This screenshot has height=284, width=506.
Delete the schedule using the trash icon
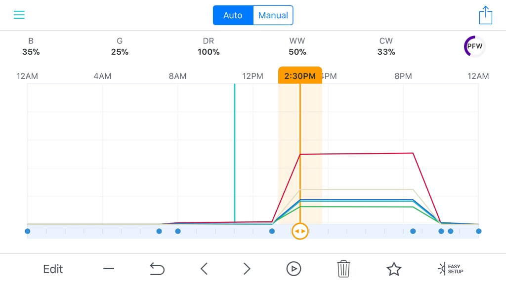tap(343, 269)
